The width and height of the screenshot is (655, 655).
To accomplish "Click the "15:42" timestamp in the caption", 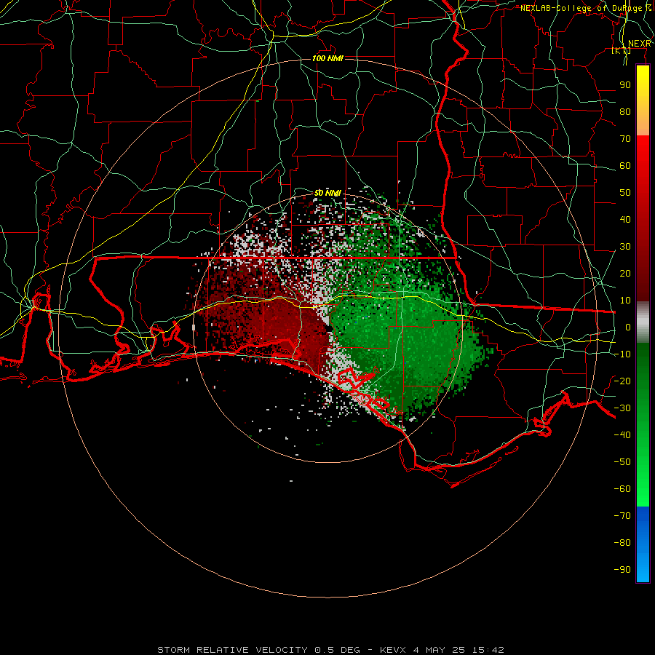I will click(488, 650).
